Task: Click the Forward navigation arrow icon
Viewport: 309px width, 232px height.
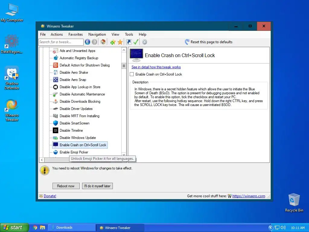Action: [x=94, y=42]
